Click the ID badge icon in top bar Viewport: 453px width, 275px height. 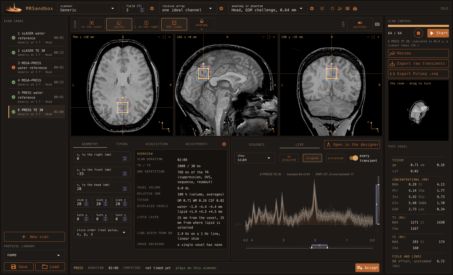[x=355, y=9]
